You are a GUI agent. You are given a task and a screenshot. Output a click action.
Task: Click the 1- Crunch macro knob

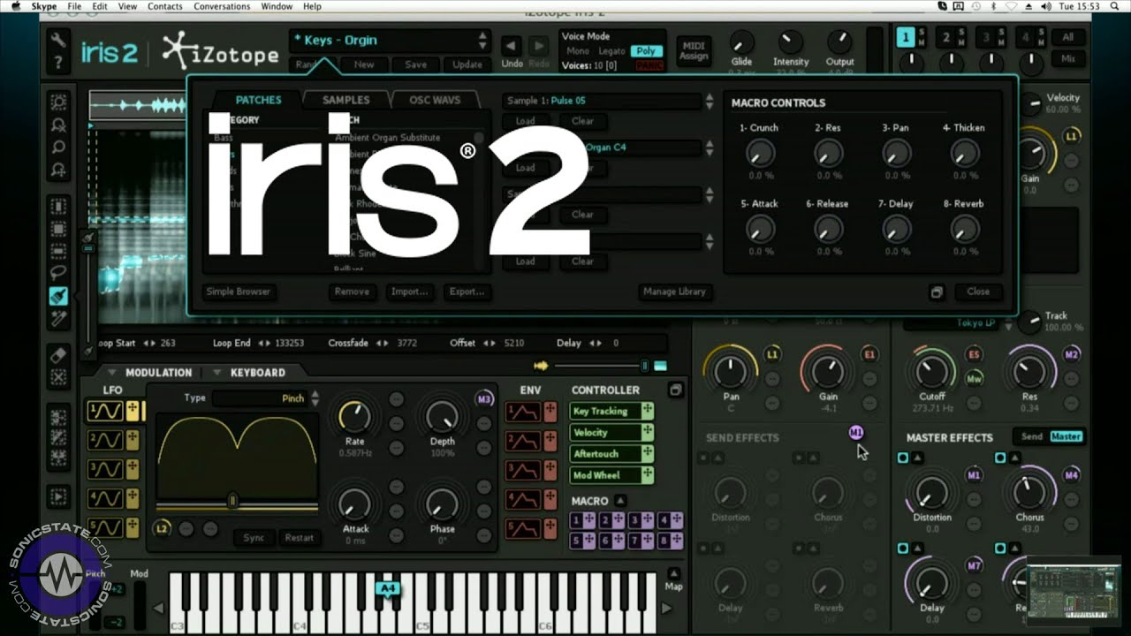point(759,154)
